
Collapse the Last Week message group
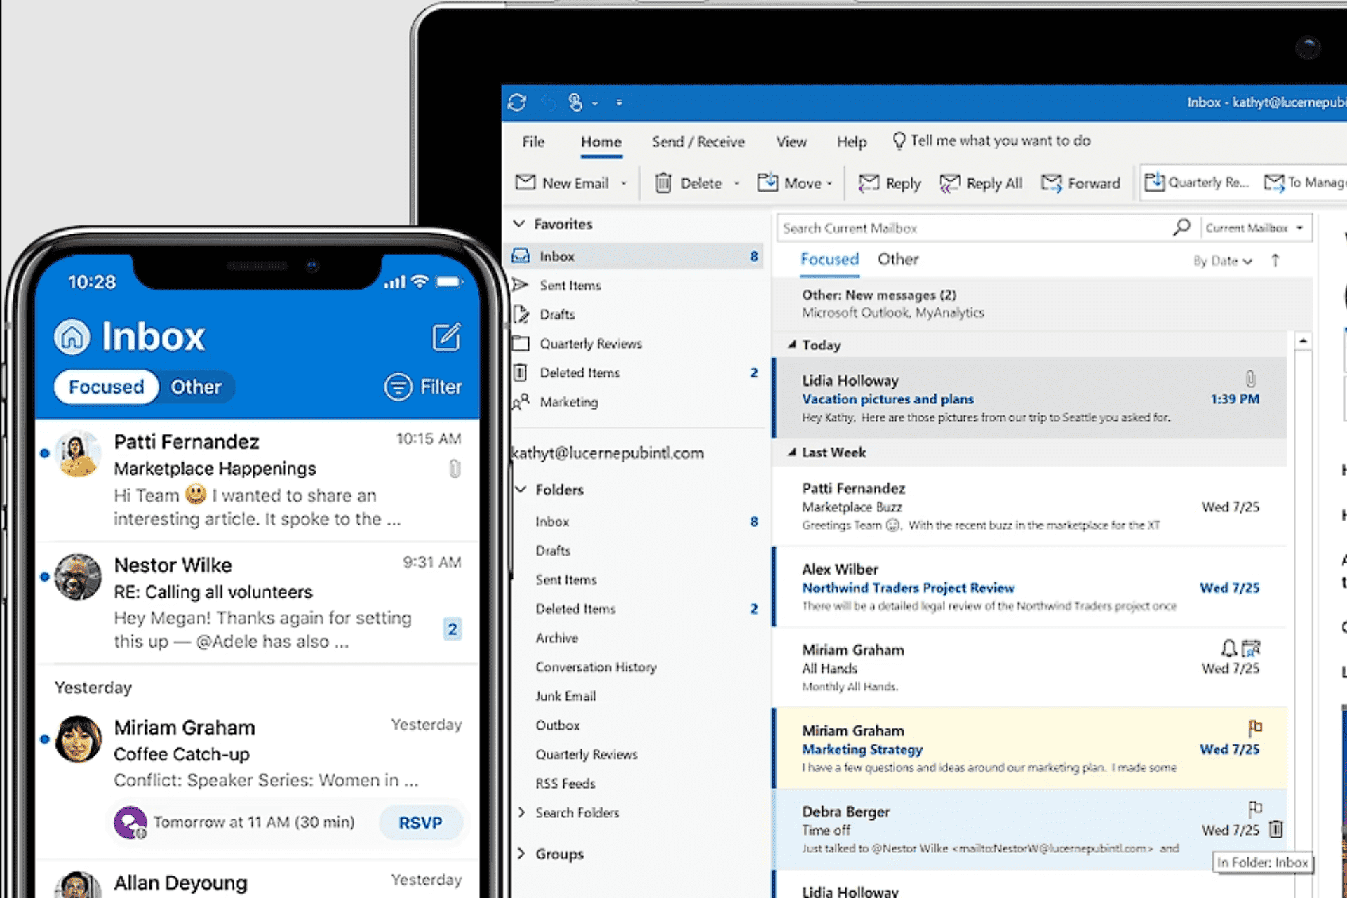coord(792,453)
